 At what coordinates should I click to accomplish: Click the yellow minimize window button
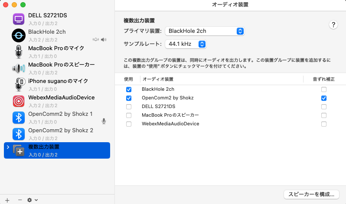(x=14, y=5)
